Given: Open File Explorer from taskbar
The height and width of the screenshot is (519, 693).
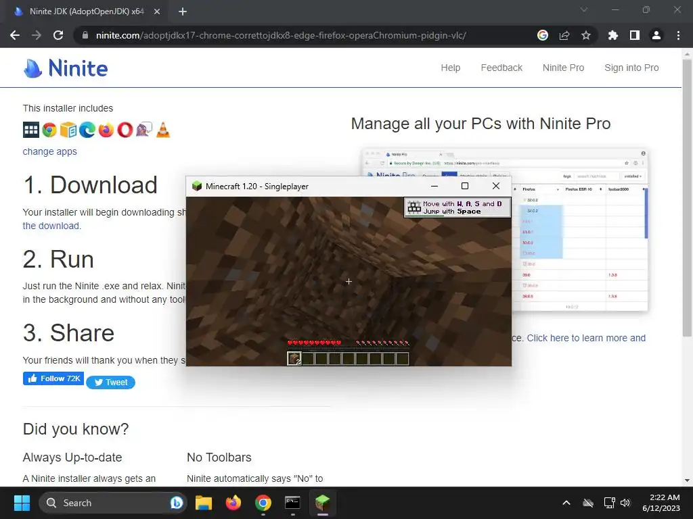Looking at the screenshot, I should pos(204,503).
